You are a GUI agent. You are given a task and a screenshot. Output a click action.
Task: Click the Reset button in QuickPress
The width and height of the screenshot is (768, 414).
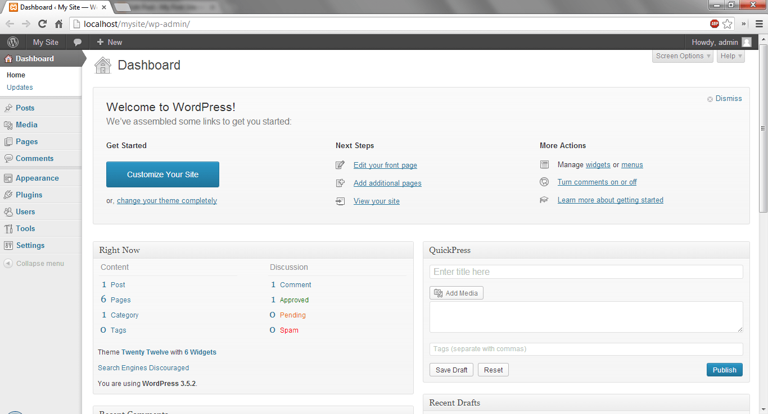(x=494, y=370)
